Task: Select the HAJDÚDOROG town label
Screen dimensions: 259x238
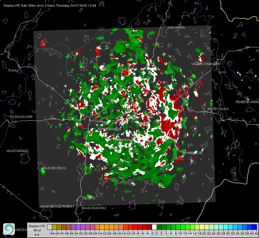Action: 54,168
